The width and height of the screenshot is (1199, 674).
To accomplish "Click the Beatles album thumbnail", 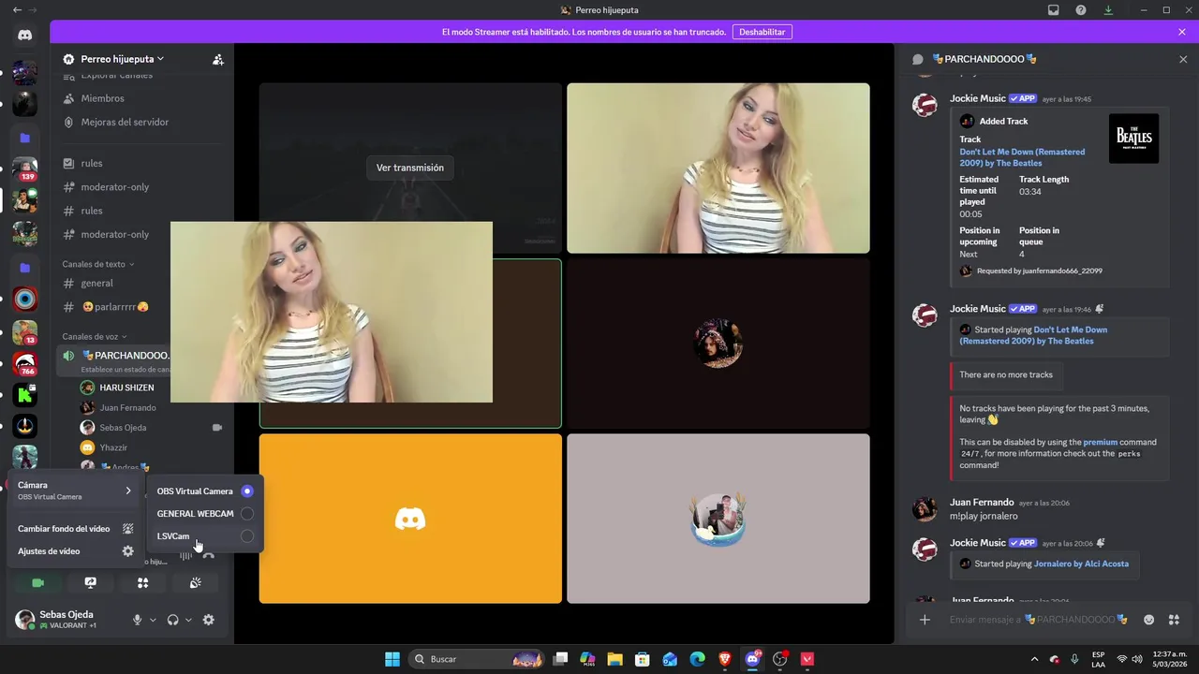I will coord(1133,139).
